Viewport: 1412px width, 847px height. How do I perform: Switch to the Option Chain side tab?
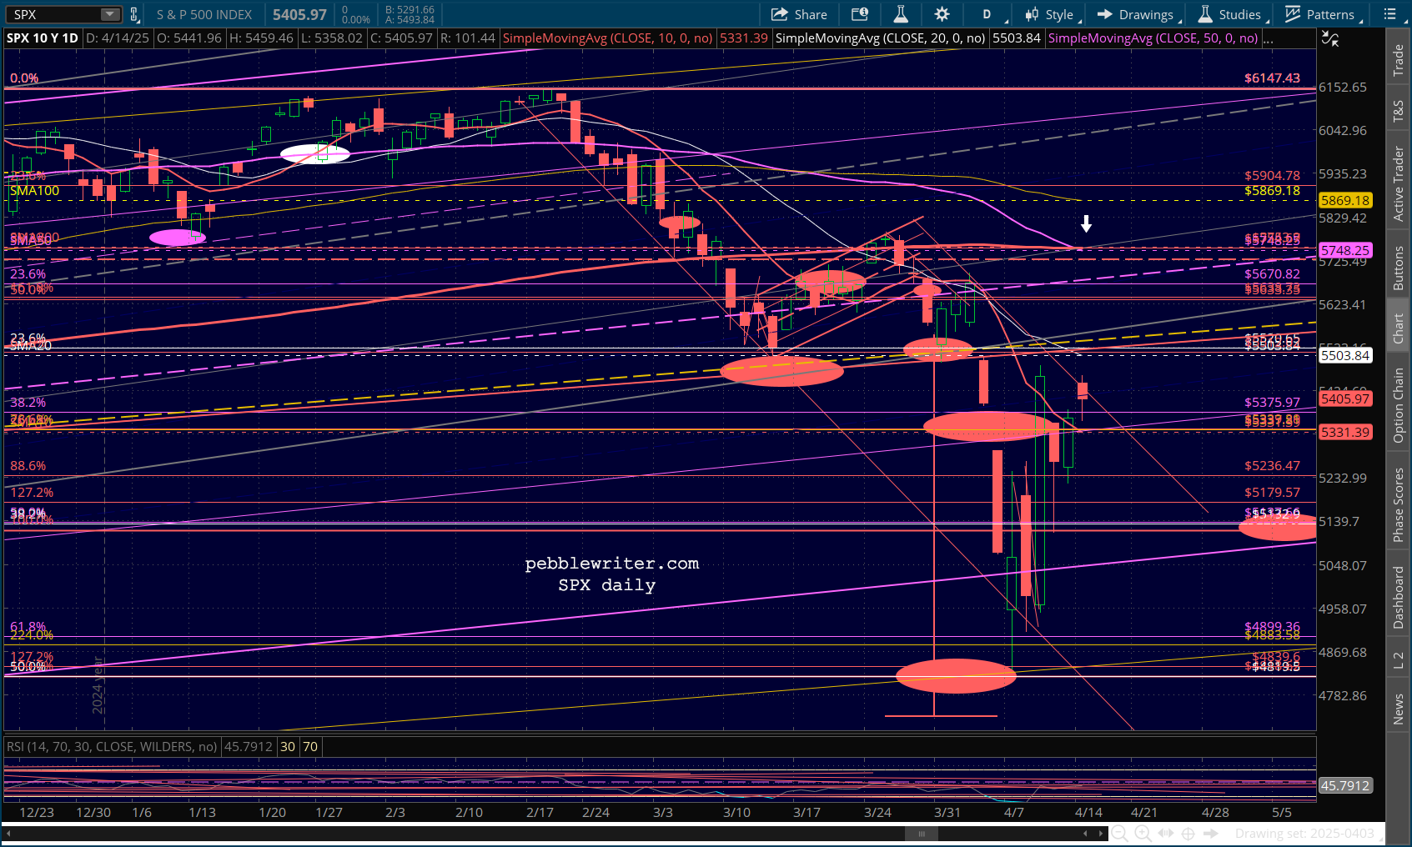(1399, 405)
